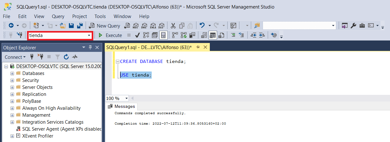Click Display Estimated Execution Plan icon

(x=146, y=35)
